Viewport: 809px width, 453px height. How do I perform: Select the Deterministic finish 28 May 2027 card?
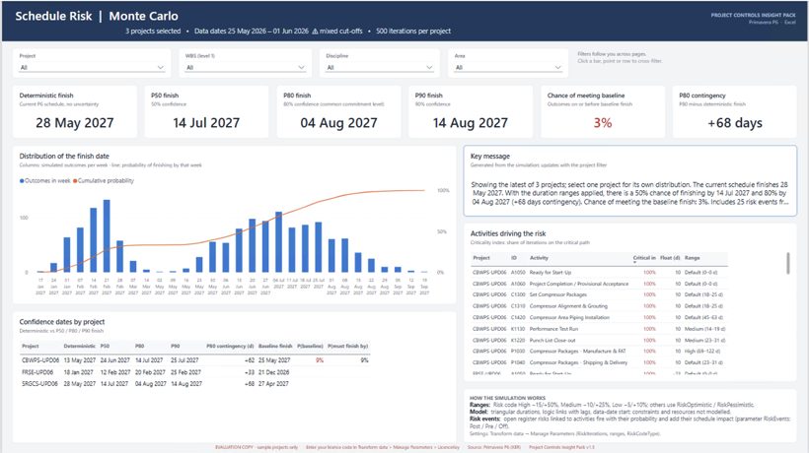coord(75,111)
